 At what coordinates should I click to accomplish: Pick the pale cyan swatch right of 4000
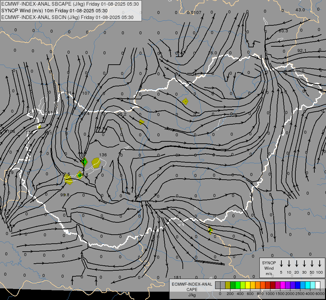tap(313, 285)
